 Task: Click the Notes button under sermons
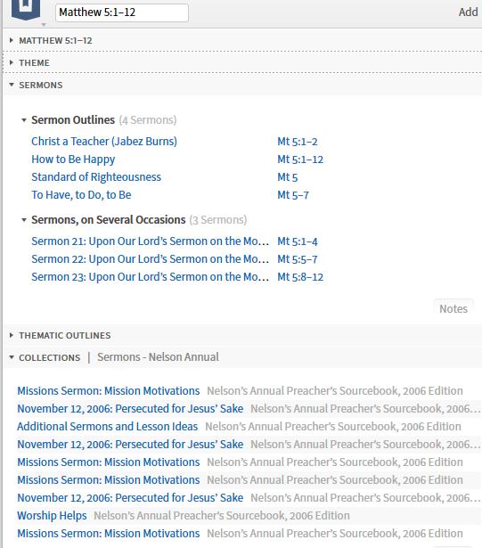[453, 309]
